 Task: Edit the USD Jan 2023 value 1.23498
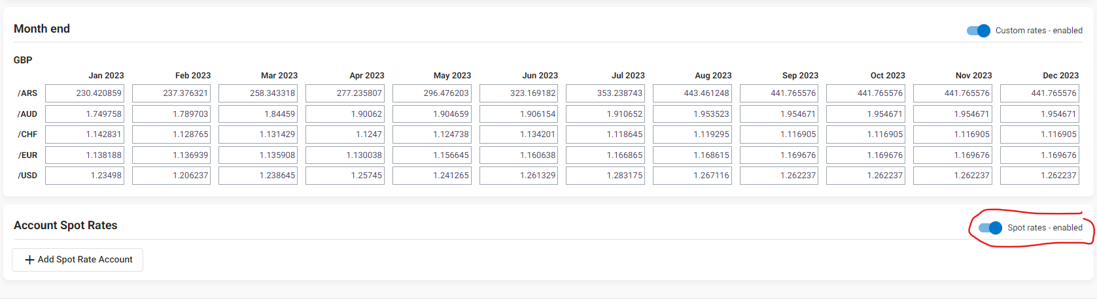point(84,176)
